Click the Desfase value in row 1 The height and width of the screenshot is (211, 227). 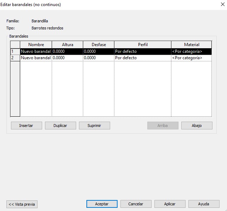pos(98,51)
